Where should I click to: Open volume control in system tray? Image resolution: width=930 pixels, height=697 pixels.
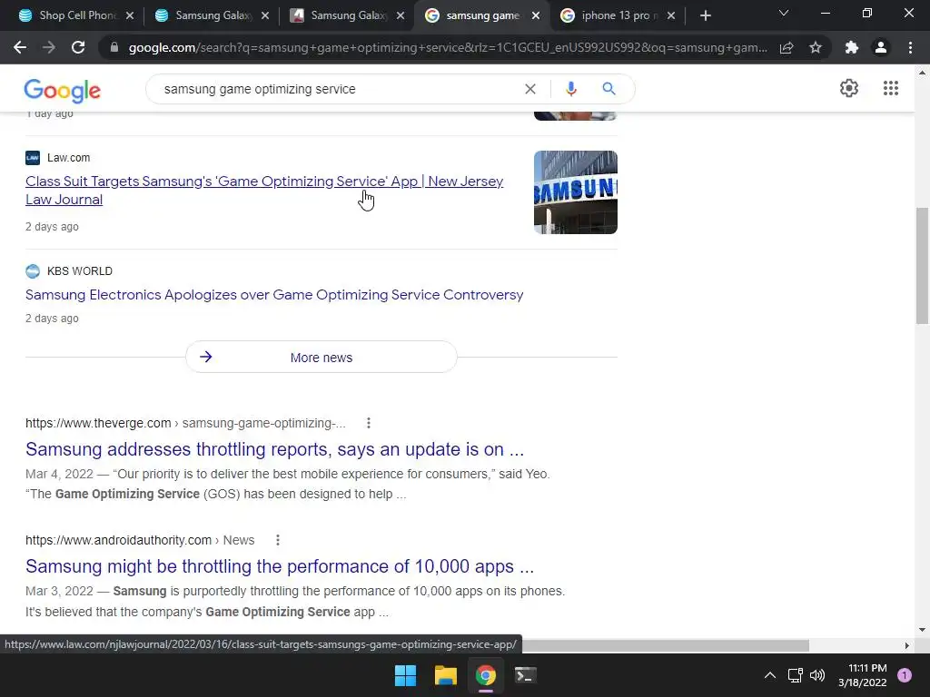(817, 675)
